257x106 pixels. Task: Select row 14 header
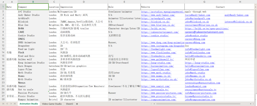(3, 52)
